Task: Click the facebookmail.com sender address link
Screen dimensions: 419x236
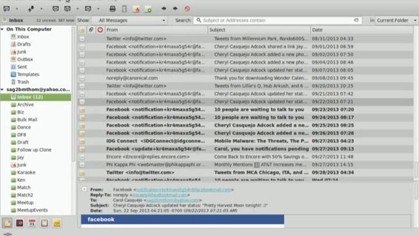Action: [183, 189]
